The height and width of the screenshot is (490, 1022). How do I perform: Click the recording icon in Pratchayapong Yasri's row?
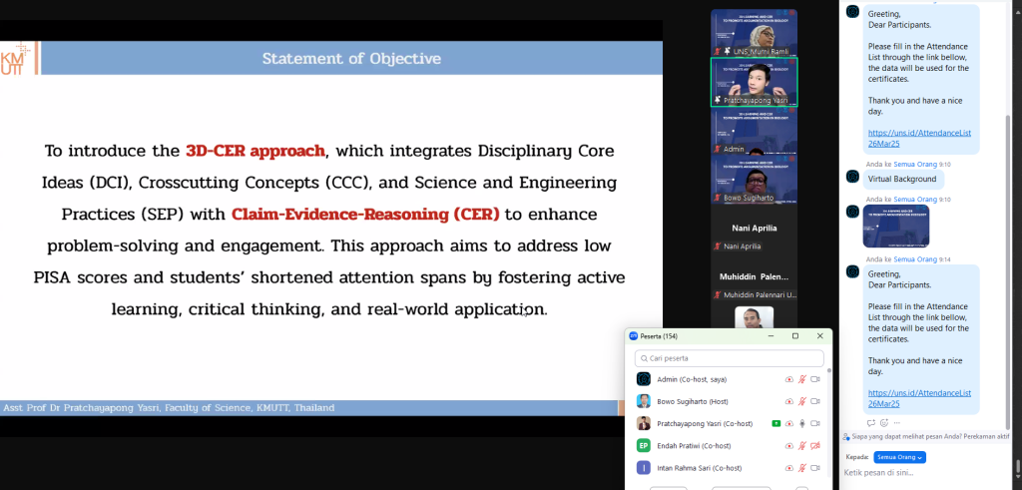pos(789,423)
